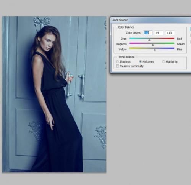Click the Yellow label of the slider
The width and height of the screenshot is (191, 185).
point(123,49)
